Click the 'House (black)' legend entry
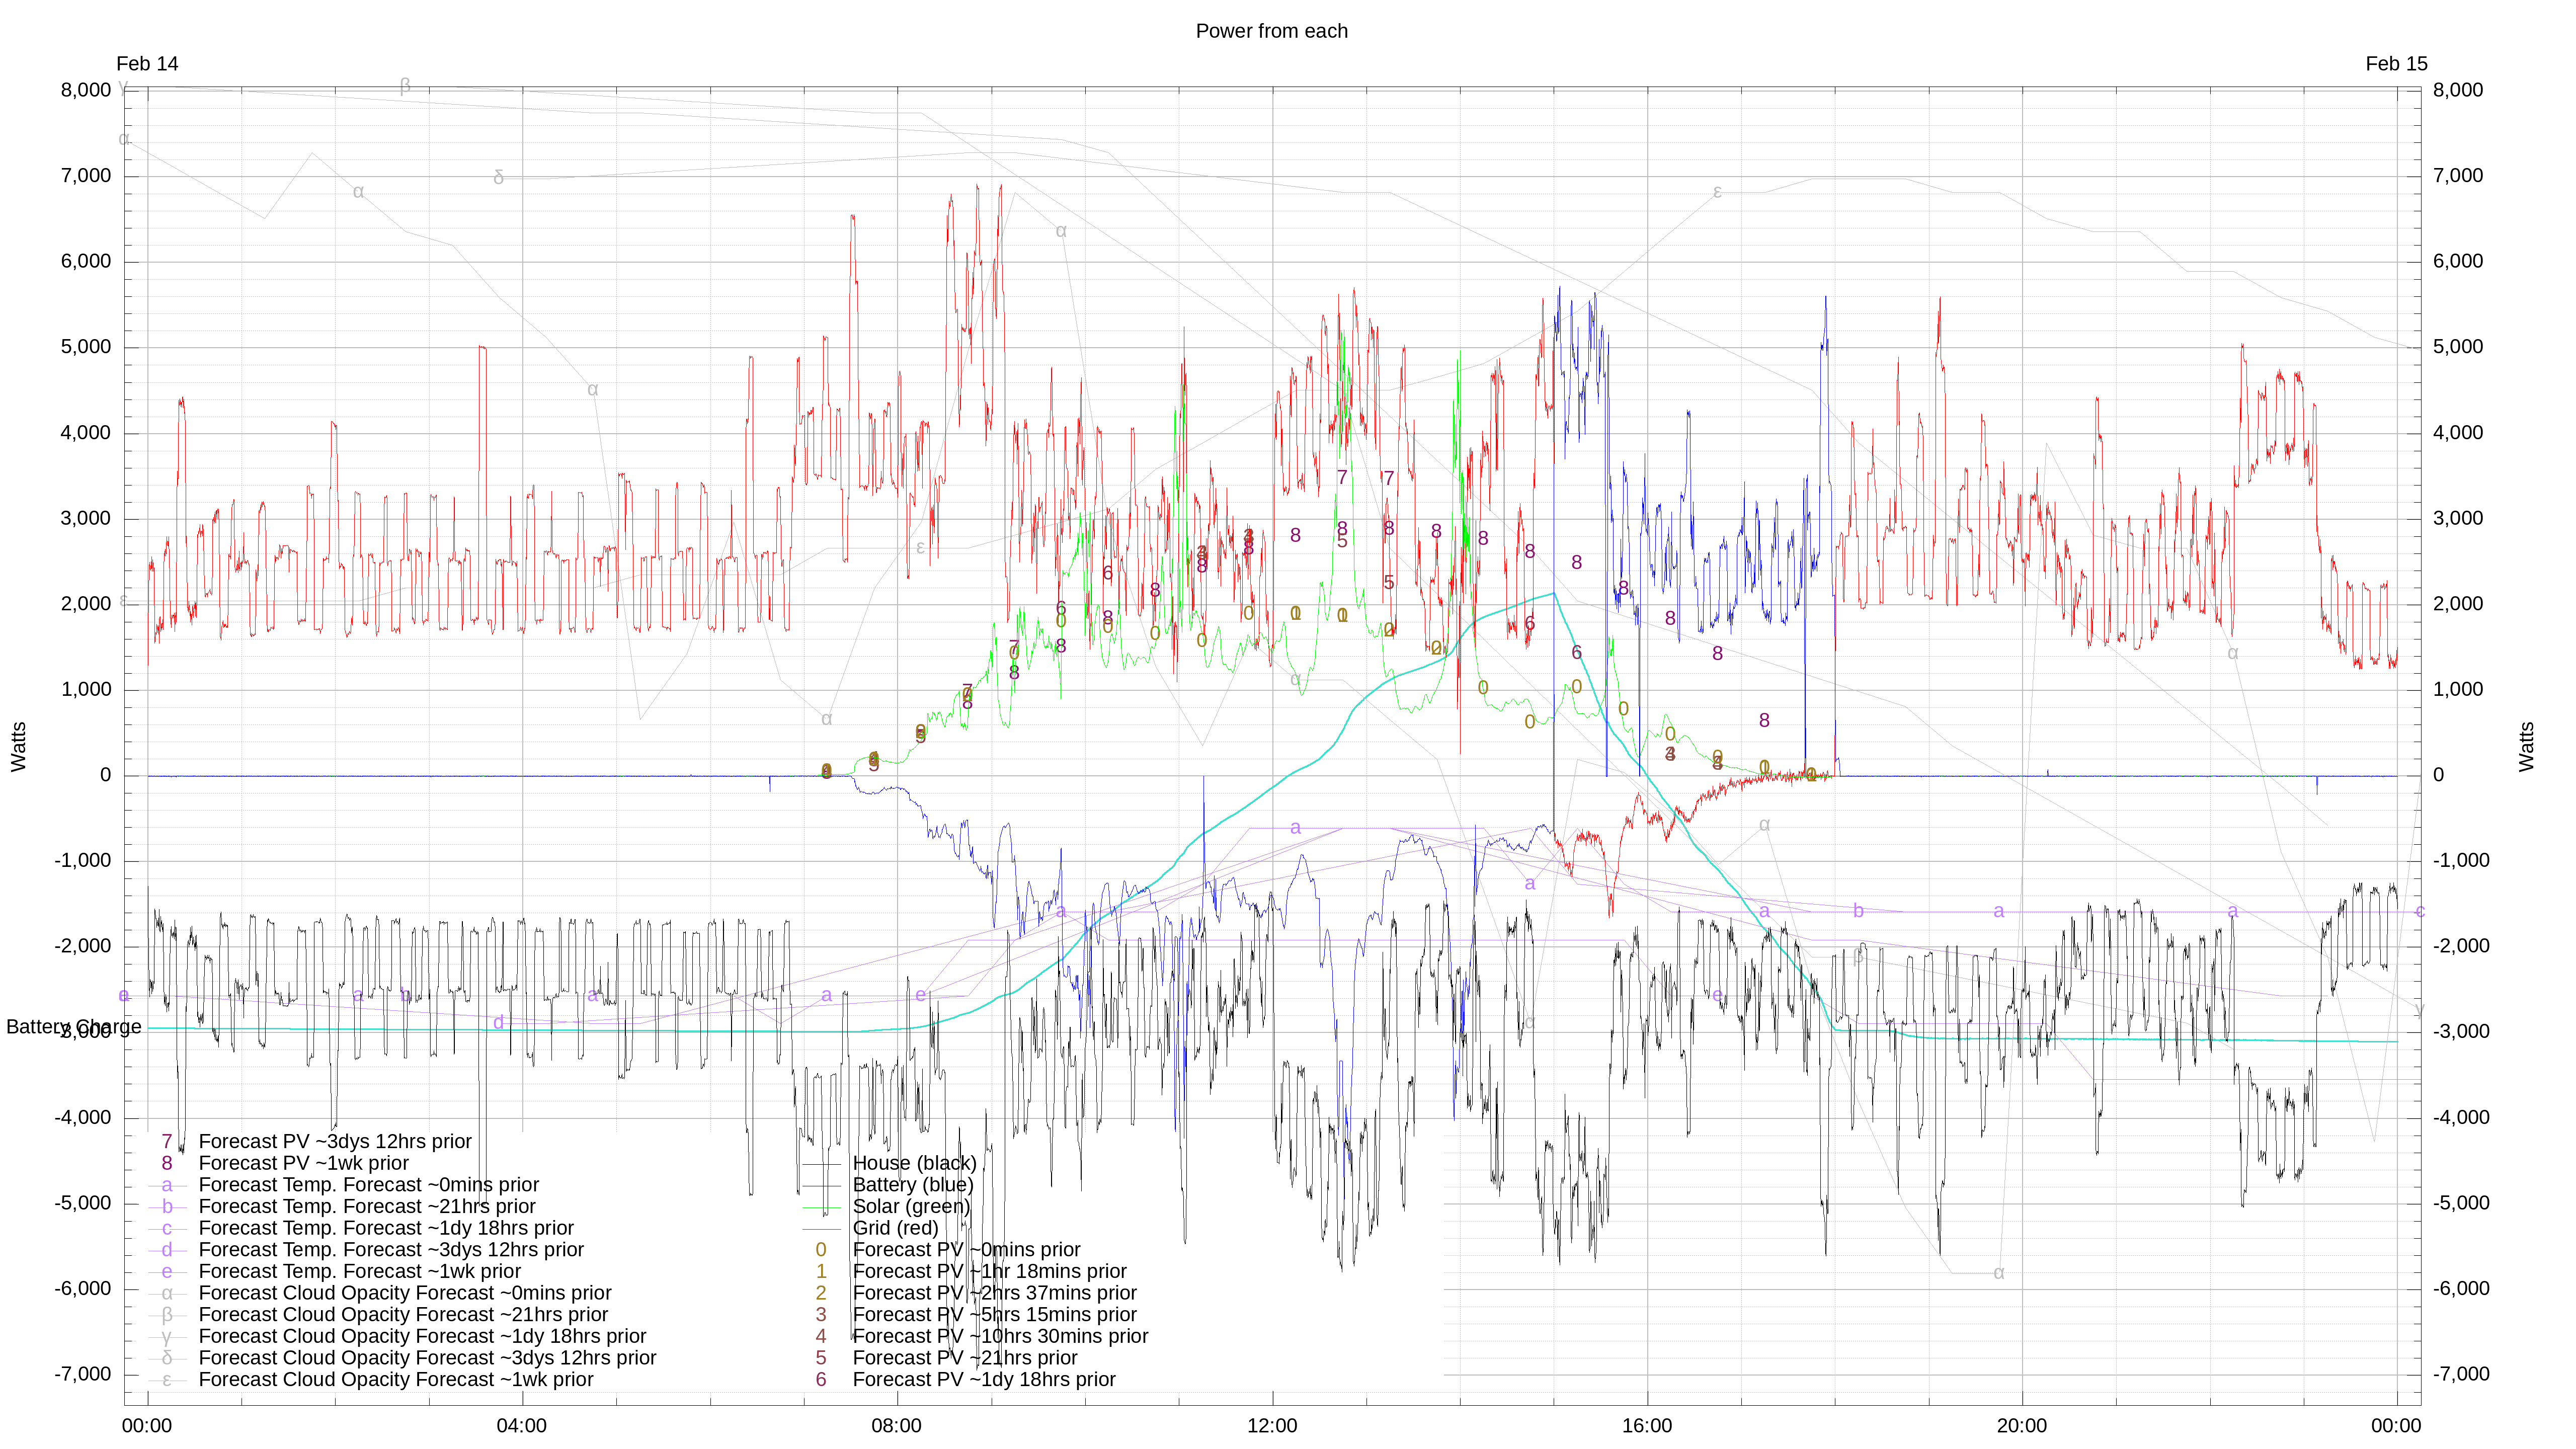The height and width of the screenshot is (1449, 2576). point(914,1163)
